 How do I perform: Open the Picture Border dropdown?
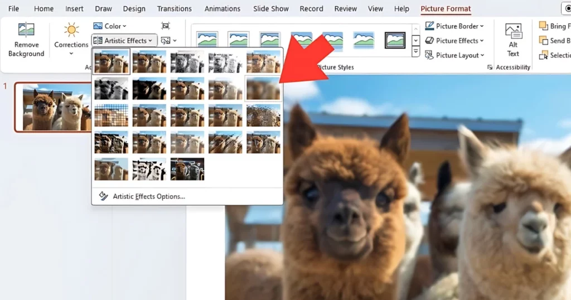(454, 26)
